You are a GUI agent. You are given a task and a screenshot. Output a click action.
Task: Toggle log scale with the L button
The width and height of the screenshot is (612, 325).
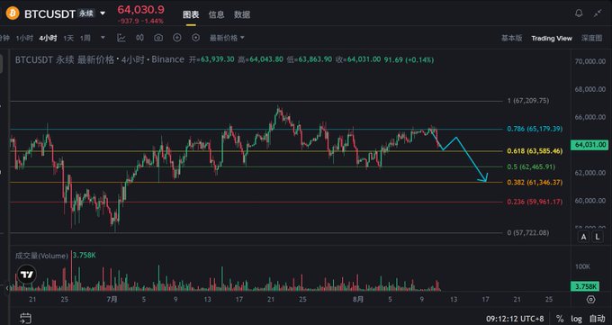598,237
